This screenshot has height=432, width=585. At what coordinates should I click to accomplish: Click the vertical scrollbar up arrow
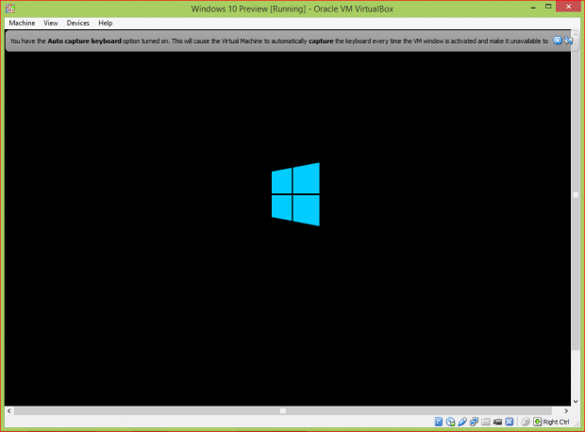[576, 34]
